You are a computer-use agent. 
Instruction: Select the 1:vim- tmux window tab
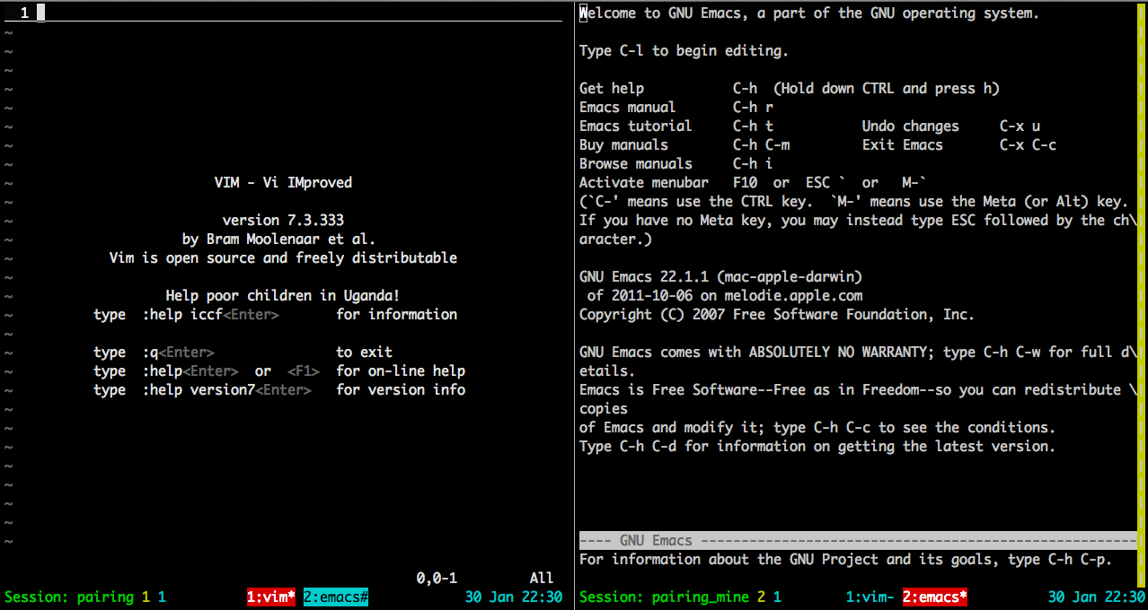click(x=870, y=597)
